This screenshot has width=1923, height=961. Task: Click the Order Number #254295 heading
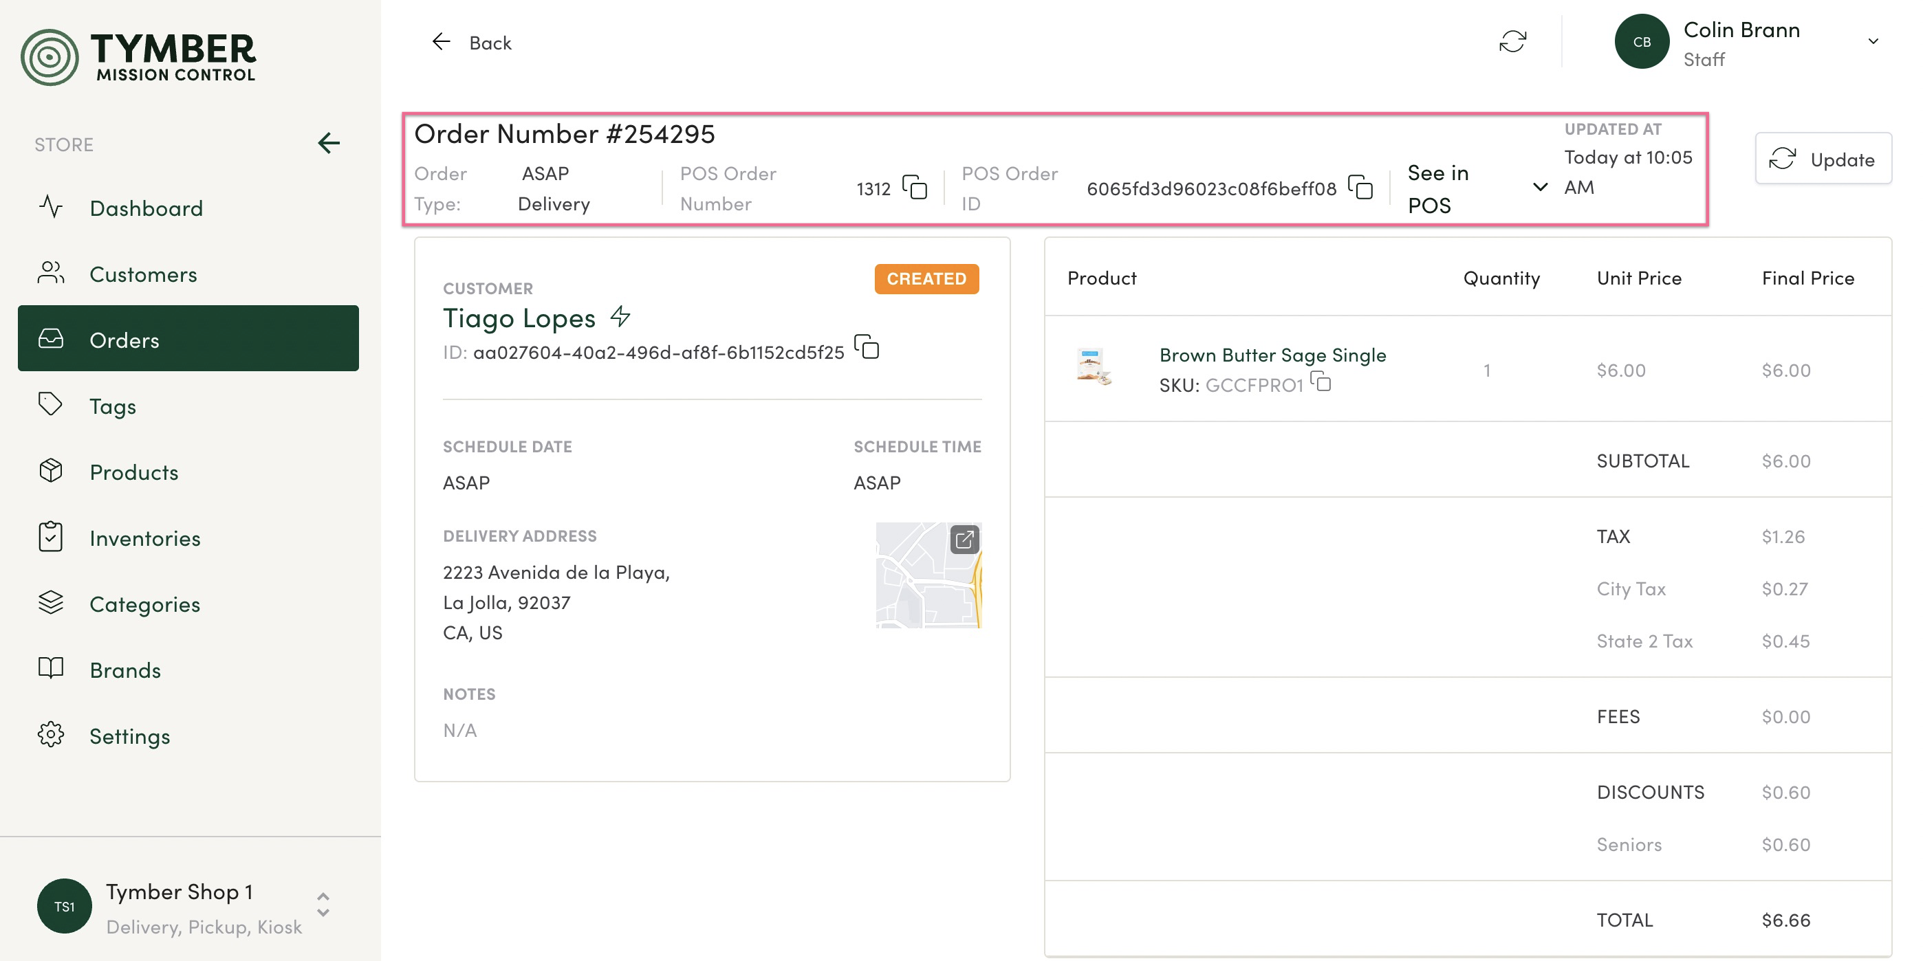pyautogui.click(x=565, y=133)
